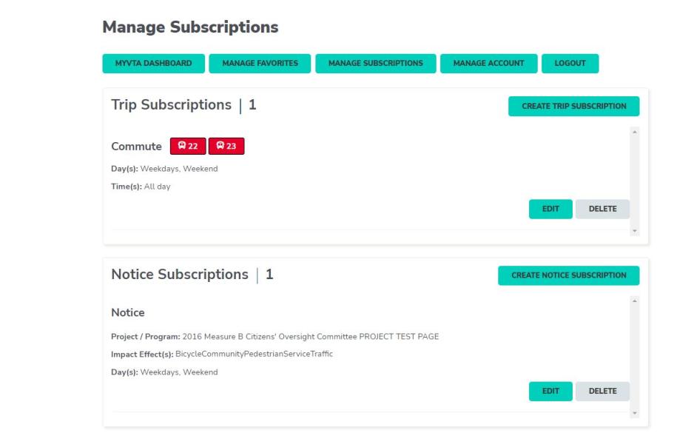Click the bus icon on route 23 badge
This screenshot has width=694, height=439.
[220, 145]
